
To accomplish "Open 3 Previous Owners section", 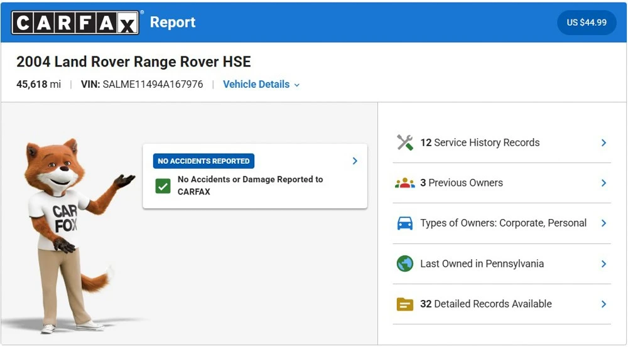I will (502, 183).
